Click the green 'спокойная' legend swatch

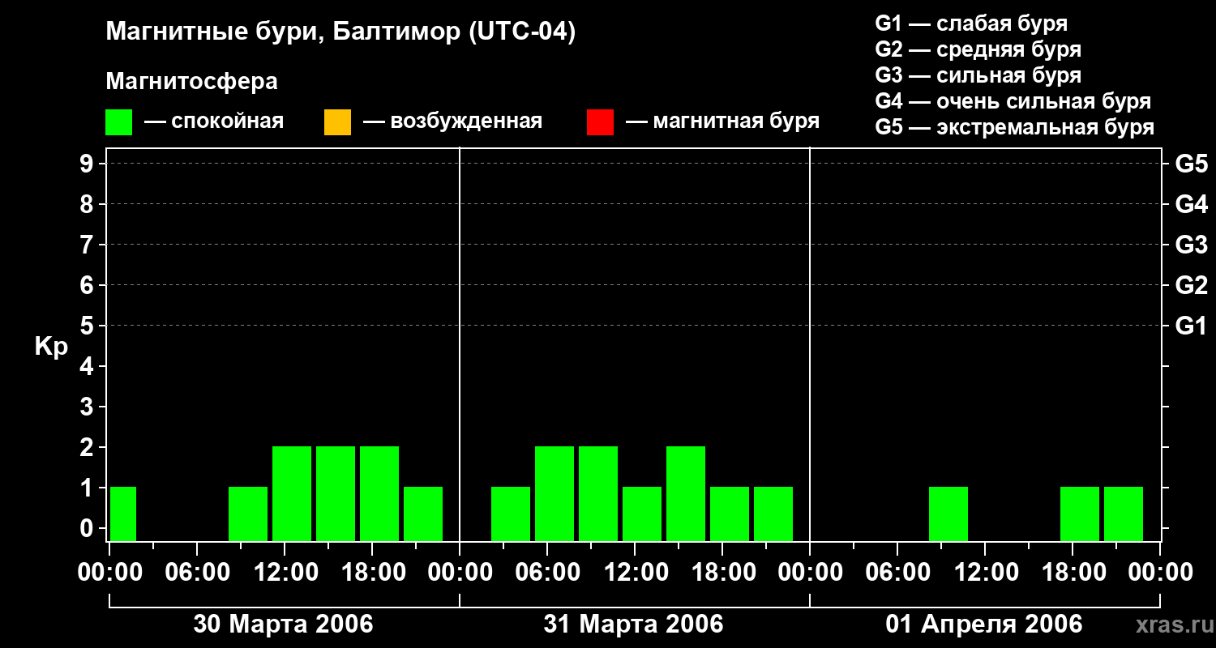[x=118, y=122]
